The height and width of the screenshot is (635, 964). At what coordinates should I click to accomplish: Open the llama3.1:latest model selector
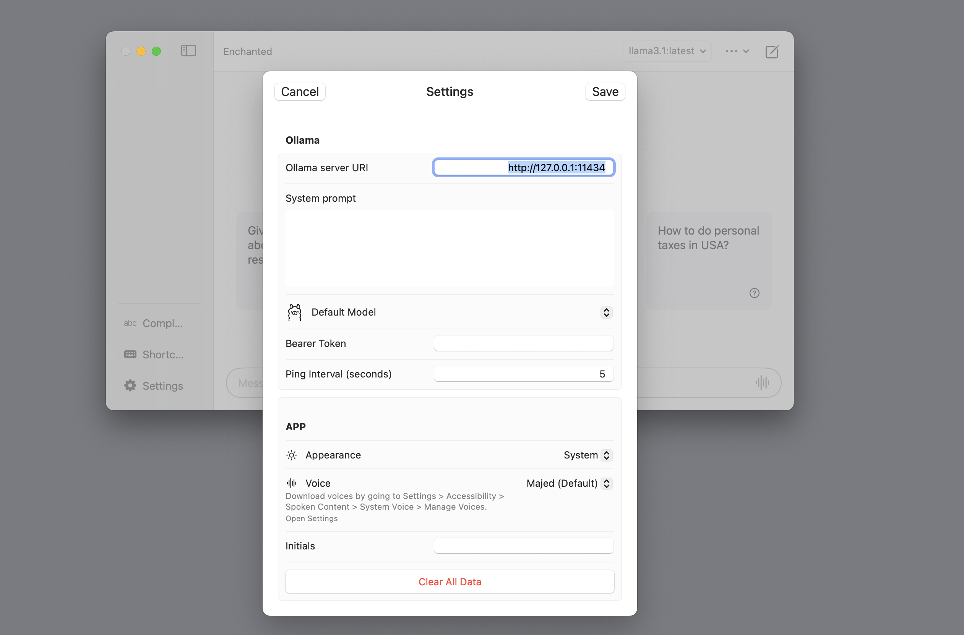[667, 51]
